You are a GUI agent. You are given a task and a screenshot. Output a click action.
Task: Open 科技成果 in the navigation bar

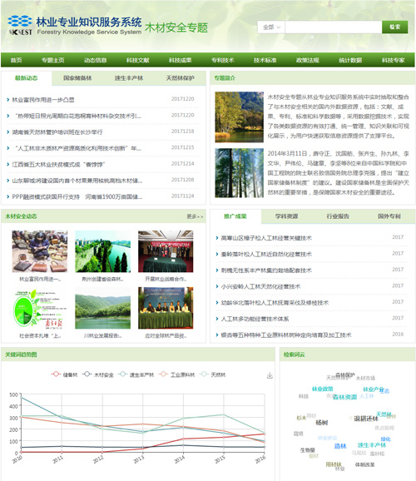pyautogui.click(x=180, y=60)
